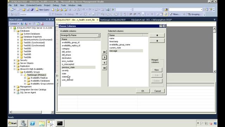225x127 pixels.
Task: Open the Debug menu
Action: (56, 5)
